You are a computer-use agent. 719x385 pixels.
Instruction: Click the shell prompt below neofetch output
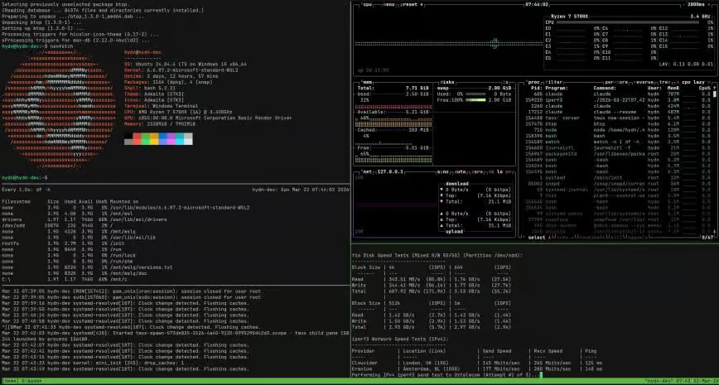25,177
